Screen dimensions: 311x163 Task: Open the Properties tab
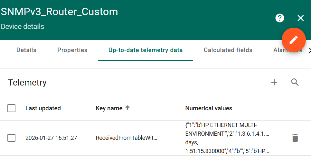[x=72, y=50]
